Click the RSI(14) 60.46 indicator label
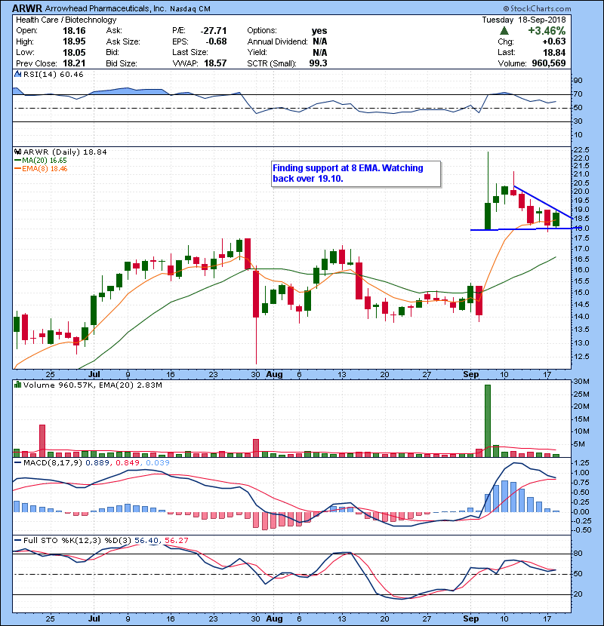The height and width of the screenshot is (626, 604). (53, 74)
